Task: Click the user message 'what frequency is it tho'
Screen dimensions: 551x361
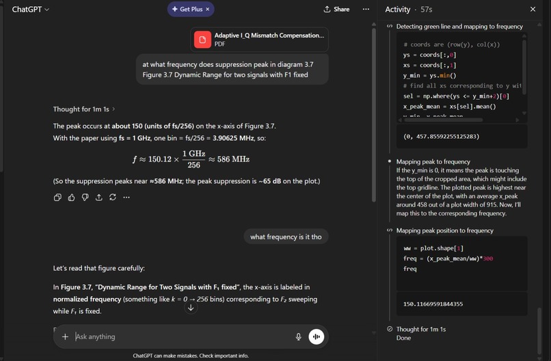Action: coord(286,237)
